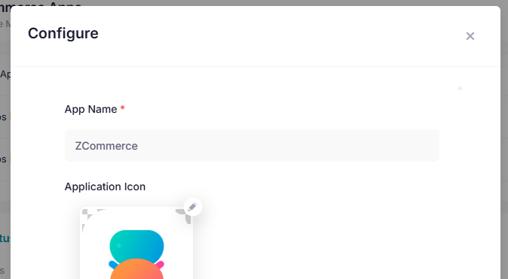Click the partially hidden 'Ap' row at the left edge

point(5,74)
